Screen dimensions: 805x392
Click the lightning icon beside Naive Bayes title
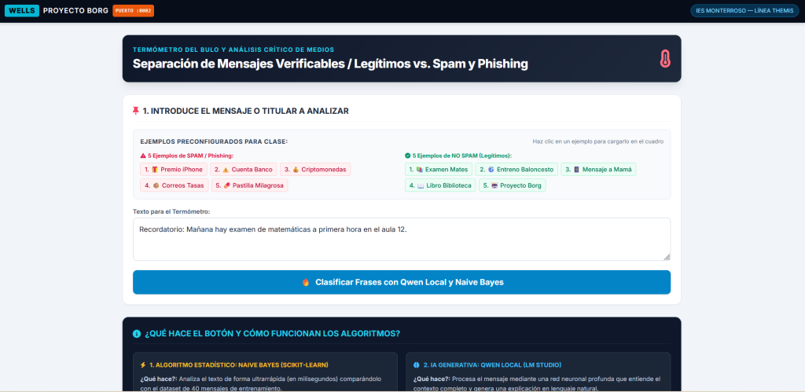pyautogui.click(x=143, y=365)
